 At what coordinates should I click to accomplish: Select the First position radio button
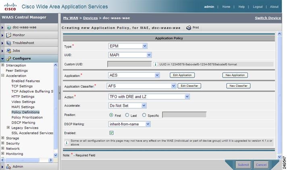[111, 115]
